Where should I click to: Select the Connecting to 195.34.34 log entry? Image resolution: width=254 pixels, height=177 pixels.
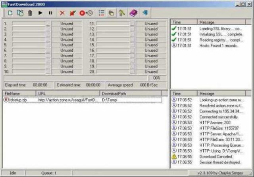click(x=208, y=111)
